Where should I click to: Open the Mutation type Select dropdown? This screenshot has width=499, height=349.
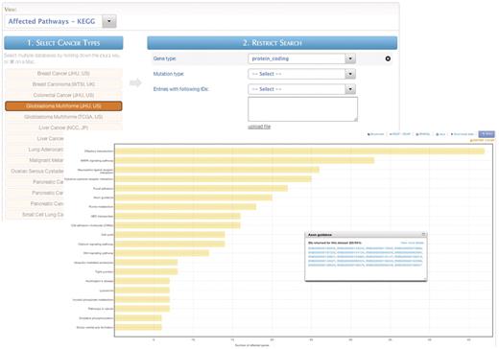point(301,74)
